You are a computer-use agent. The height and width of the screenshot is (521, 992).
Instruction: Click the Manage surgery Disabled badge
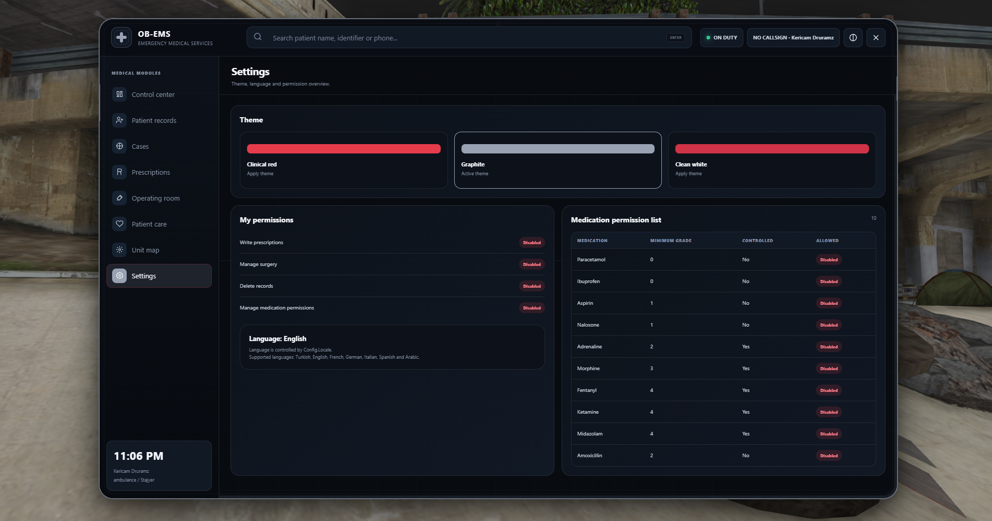tap(532, 264)
